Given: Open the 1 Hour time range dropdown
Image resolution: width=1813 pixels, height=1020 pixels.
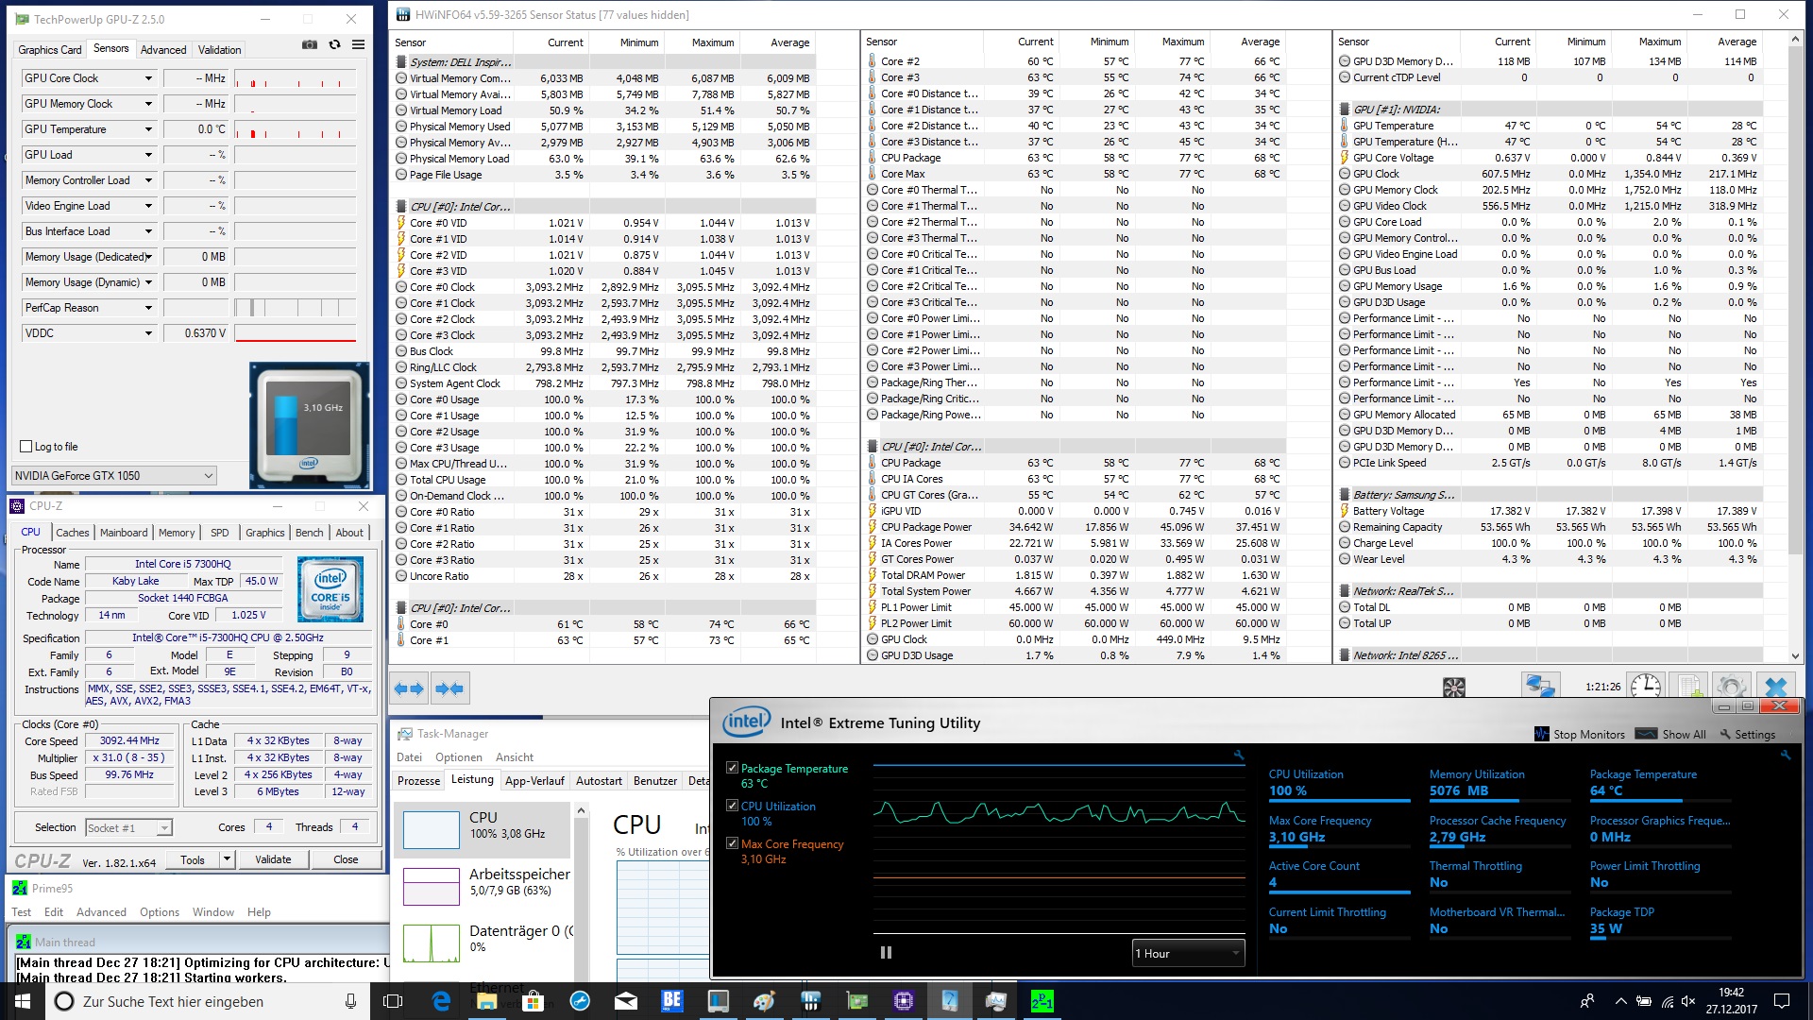Looking at the screenshot, I should 1188,953.
